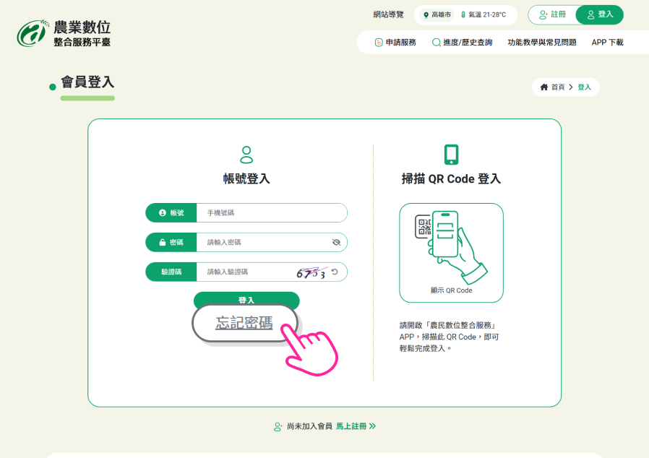Screen dimensions: 649x458
Task: Click the 忘記密碼 button
Action: point(244,323)
